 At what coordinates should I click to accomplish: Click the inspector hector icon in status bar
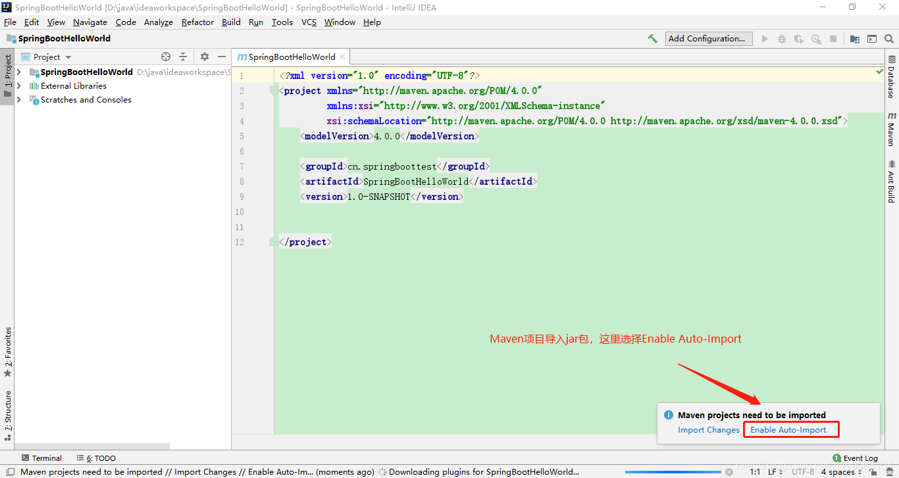click(x=889, y=472)
